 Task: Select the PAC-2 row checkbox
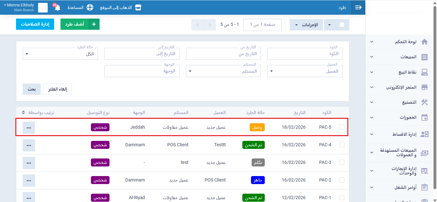click(342, 180)
